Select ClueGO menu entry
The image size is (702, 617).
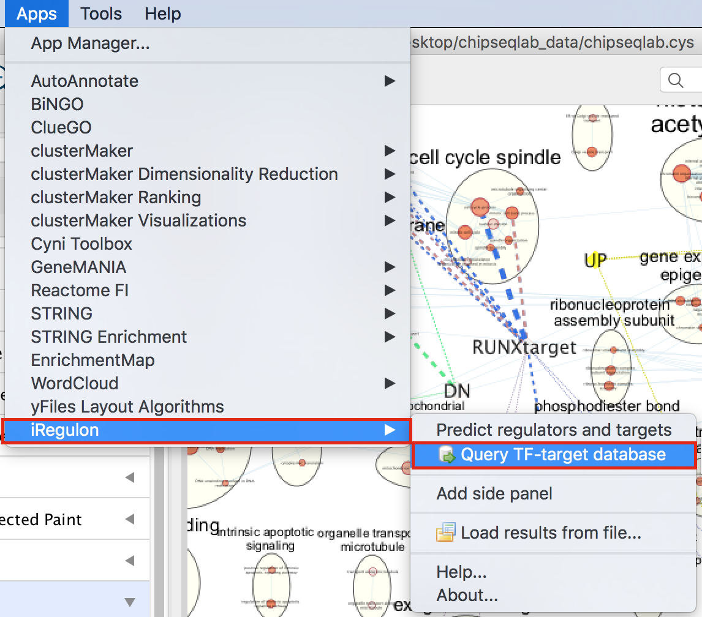click(x=61, y=127)
